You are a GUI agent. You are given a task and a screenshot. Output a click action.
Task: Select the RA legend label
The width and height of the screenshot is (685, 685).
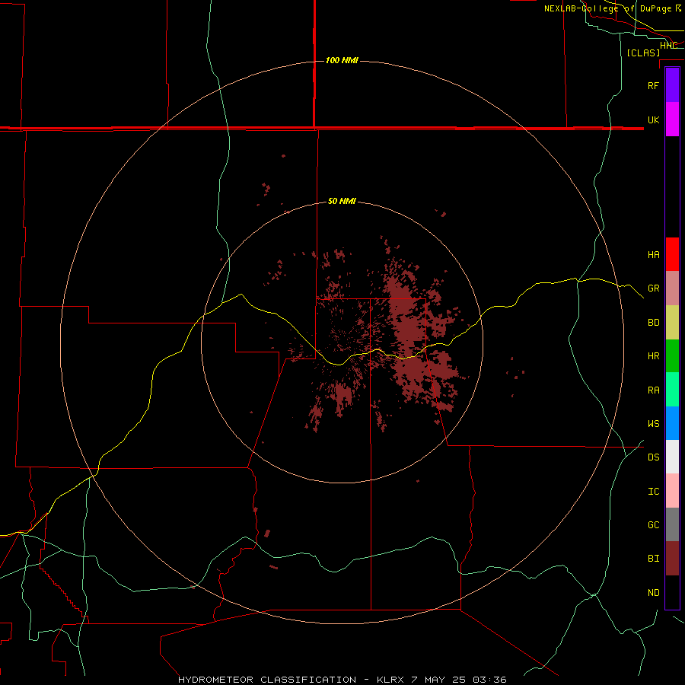point(653,390)
